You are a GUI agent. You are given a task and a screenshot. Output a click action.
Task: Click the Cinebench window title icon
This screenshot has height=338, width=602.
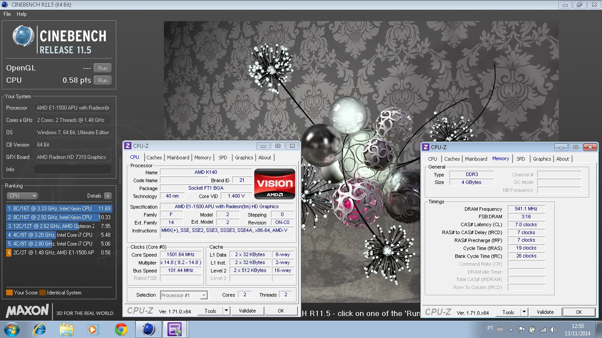click(x=5, y=4)
